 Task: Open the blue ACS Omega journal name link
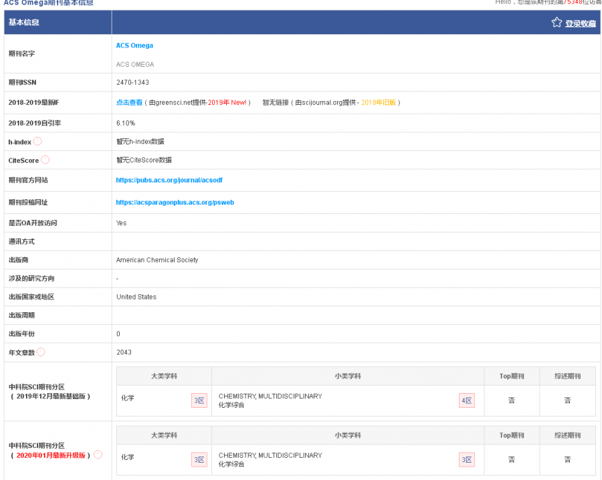coord(134,45)
